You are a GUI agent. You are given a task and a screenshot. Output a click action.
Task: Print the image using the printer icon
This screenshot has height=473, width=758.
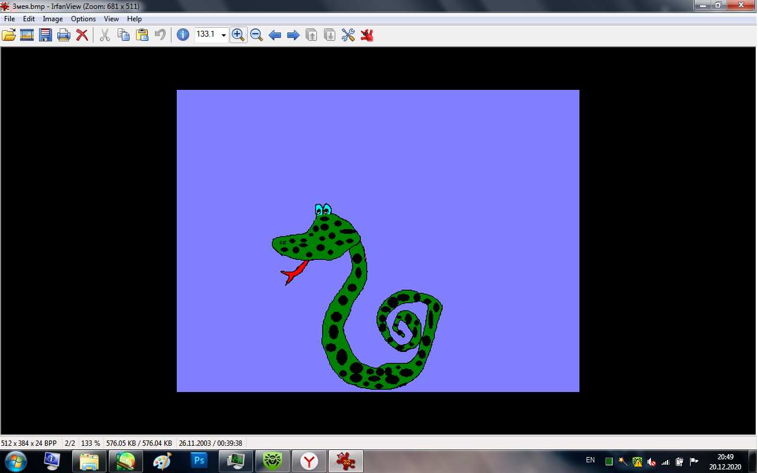pos(64,35)
